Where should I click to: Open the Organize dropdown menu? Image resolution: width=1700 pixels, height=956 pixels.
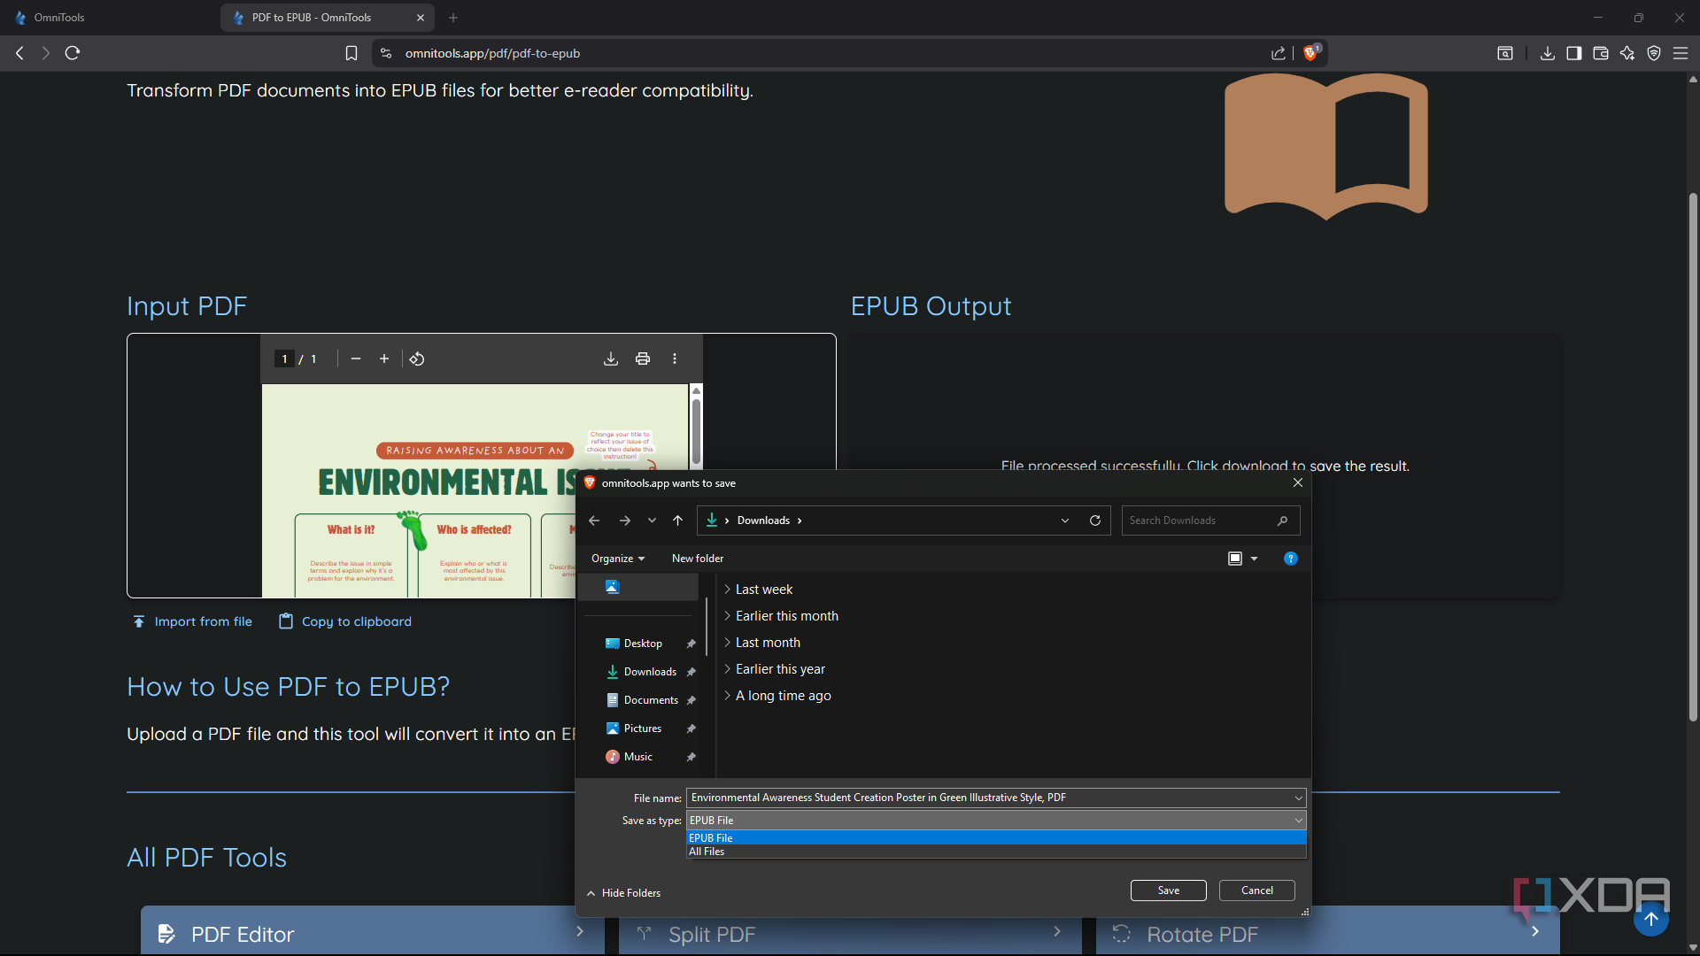(x=618, y=559)
